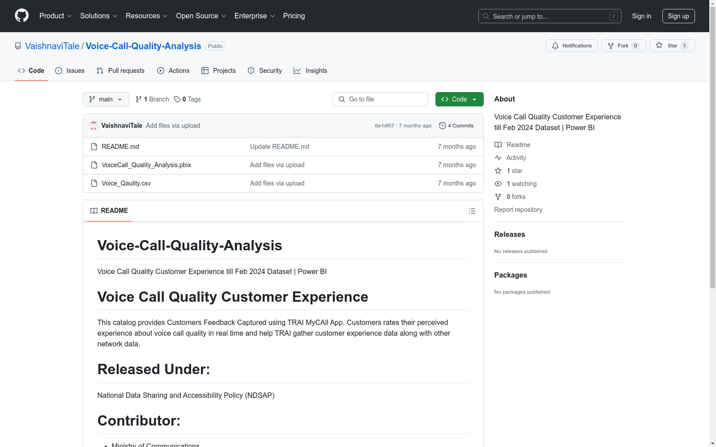This screenshot has width=716, height=447.
Task: Open the Code tab
Action: pos(31,71)
